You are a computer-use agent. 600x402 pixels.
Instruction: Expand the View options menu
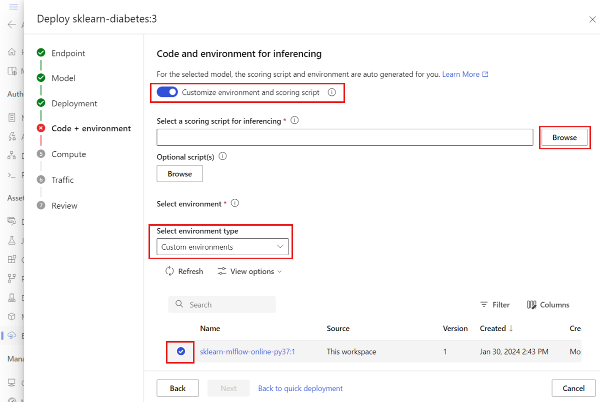tap(249, 271)
